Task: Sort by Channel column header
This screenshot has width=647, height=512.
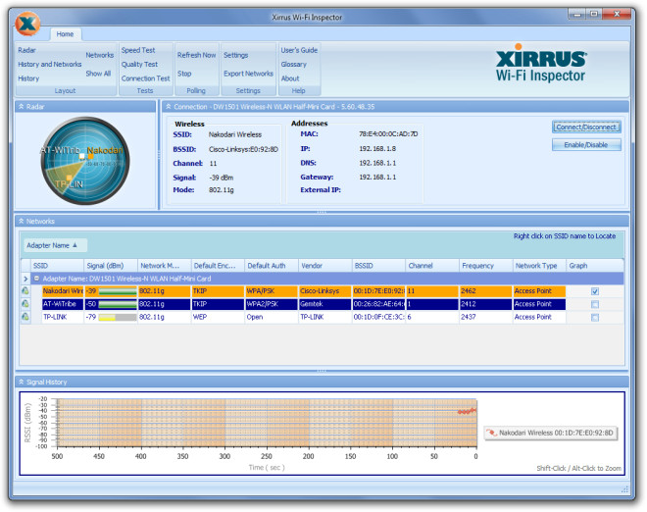Action: tap(432, 266)
